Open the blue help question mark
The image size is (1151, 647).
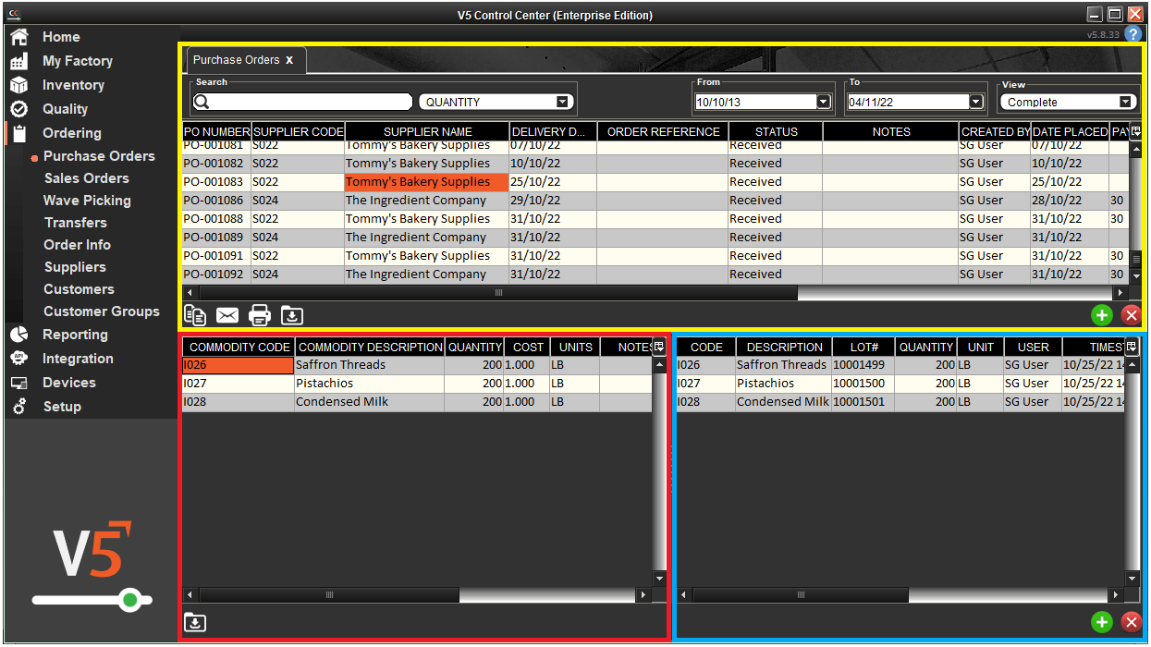click(1133, 34)
